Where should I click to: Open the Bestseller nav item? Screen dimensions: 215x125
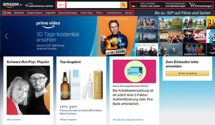click(19, 13)
